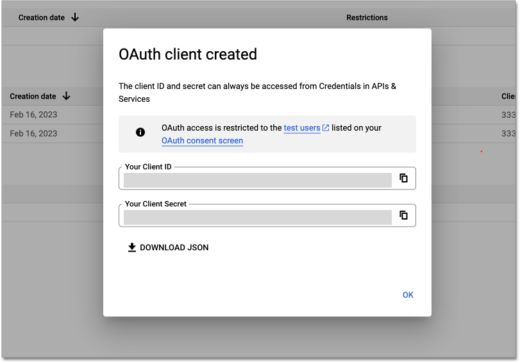
Task: Click sort arrow beside lower Creation date header
Action: 66,97
